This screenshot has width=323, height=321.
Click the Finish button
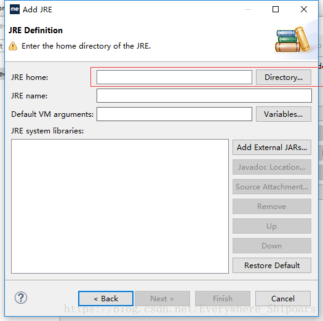point(223,299)
